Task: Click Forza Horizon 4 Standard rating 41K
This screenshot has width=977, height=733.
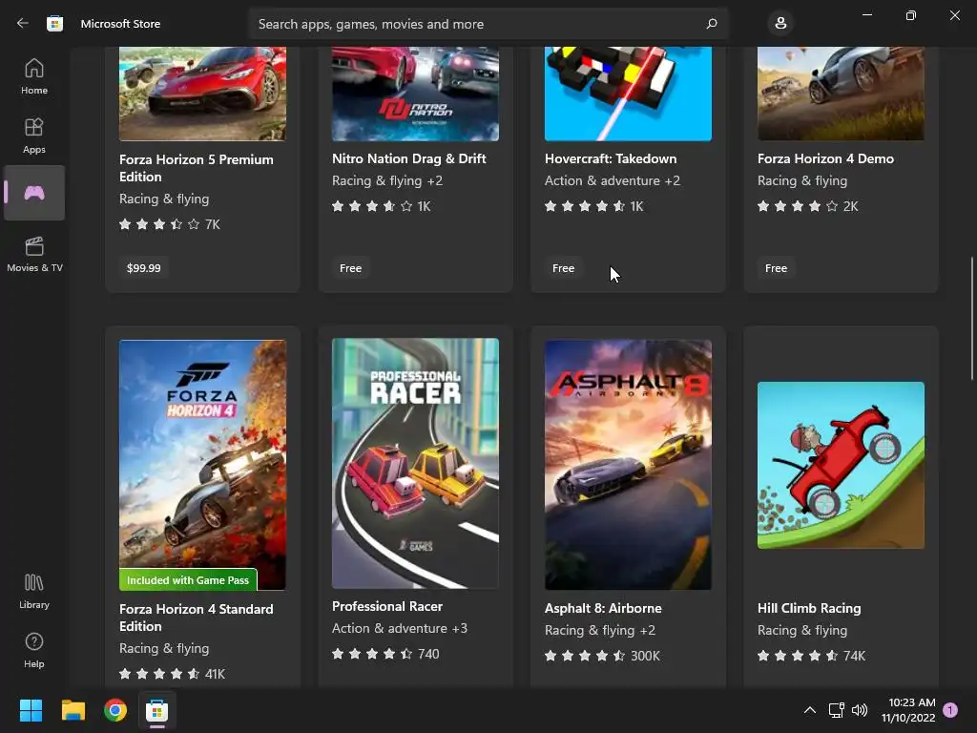Action: (x=172, y=674)
